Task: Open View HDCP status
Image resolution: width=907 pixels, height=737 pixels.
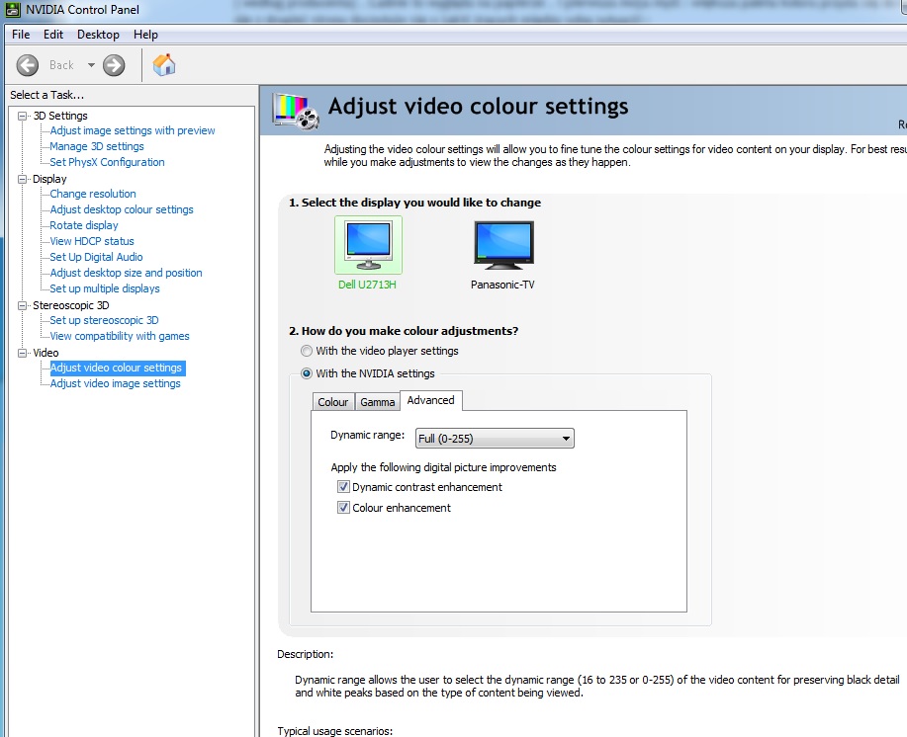Action: click(92, 241)
